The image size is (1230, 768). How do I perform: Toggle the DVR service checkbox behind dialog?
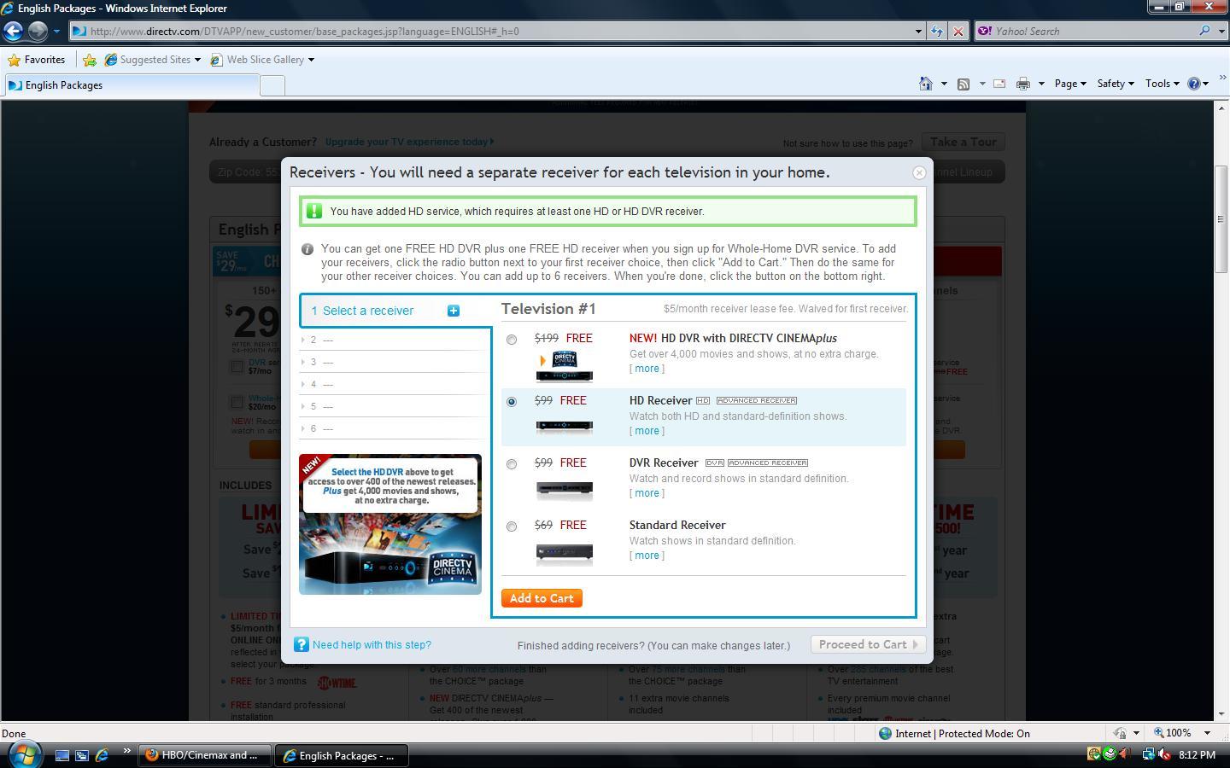pos(237,366)
